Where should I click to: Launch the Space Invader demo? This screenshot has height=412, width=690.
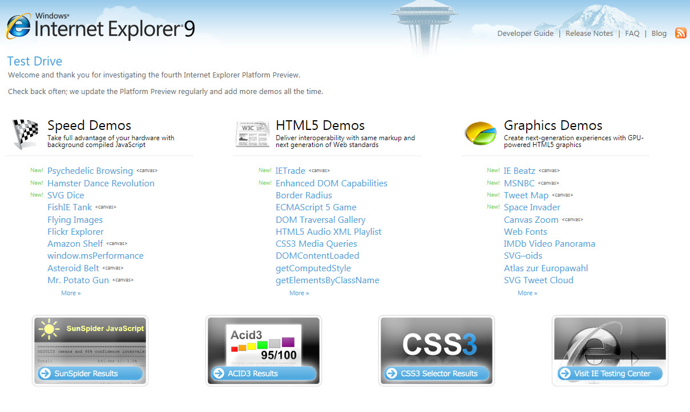[532, 207]
